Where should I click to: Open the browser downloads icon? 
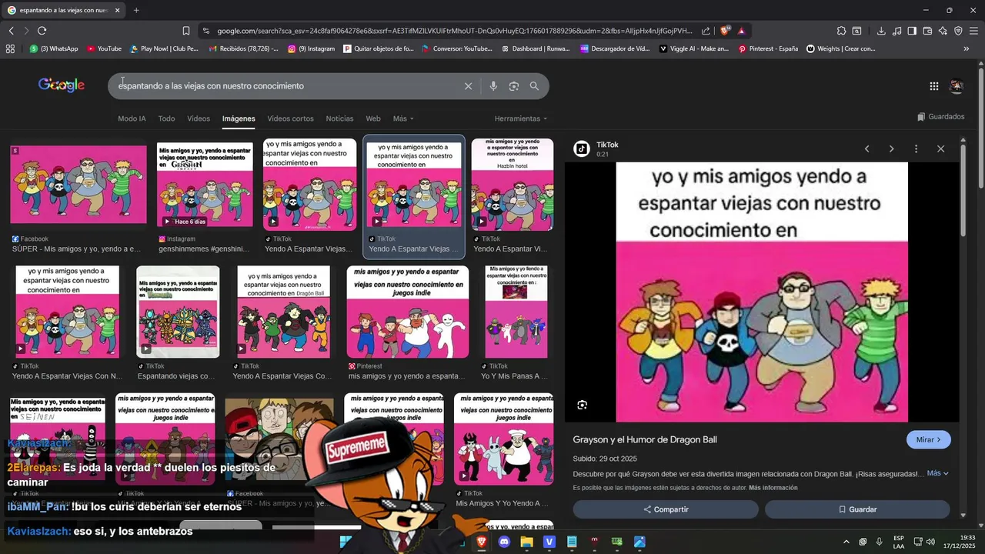click(881, 31)
